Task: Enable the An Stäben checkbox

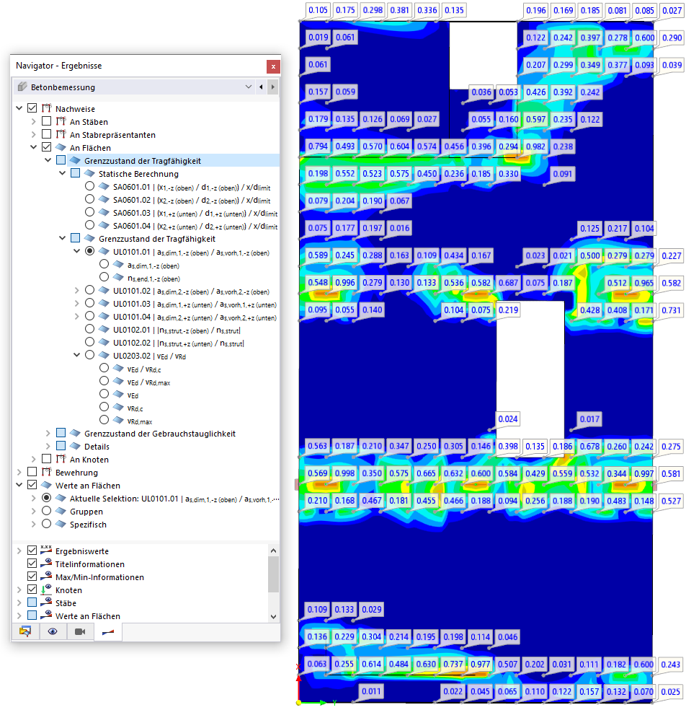Action: click(x=46, y=121)
